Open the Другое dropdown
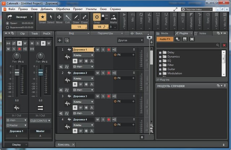231x150 pixels. click(x=130, y=40)
